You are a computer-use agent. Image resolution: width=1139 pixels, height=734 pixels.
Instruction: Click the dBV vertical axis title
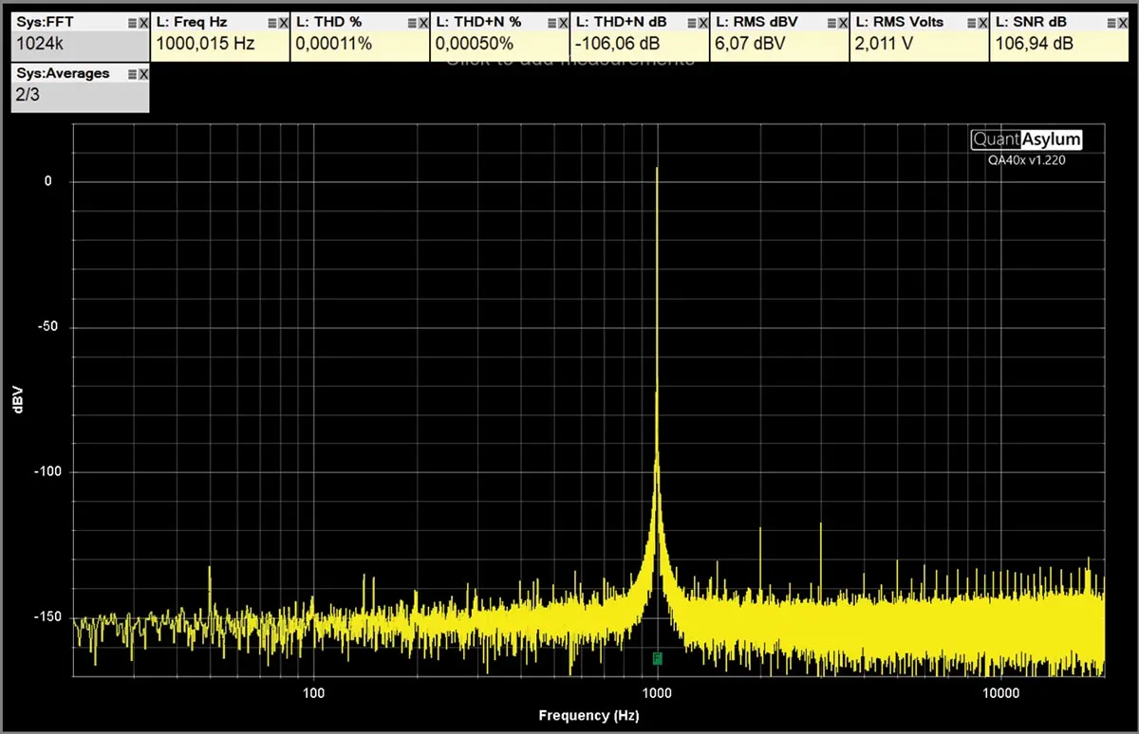pyautogui.click(x=19, y=398)
